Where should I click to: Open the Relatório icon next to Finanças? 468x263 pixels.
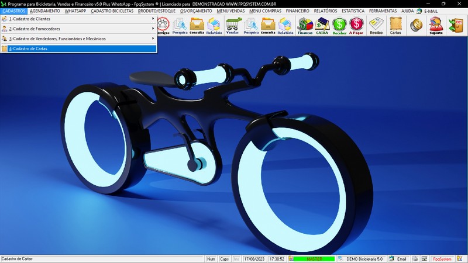click(x=285, y=26)
